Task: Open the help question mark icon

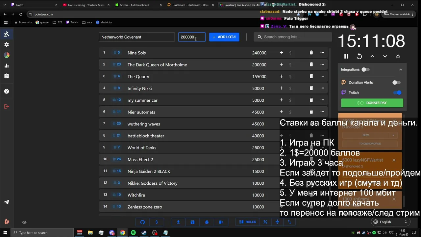Action: point(7,91)
